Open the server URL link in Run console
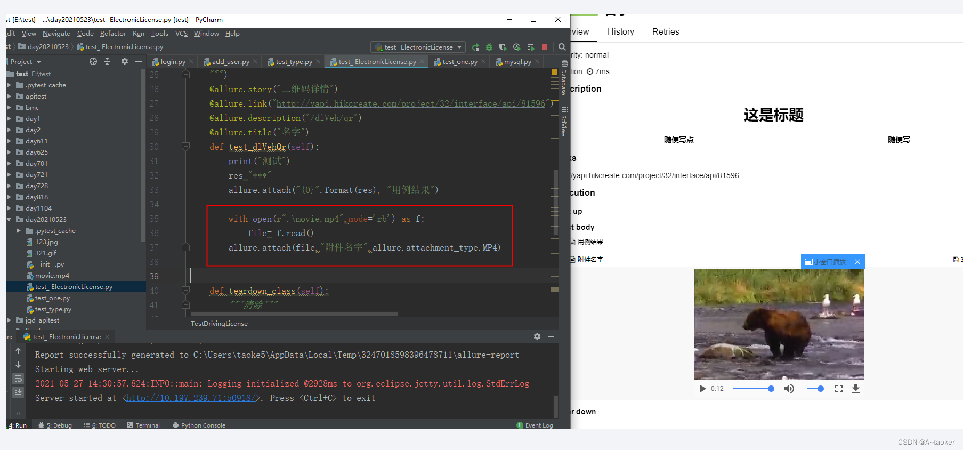The image size is (963, 450). pos(191,398)
